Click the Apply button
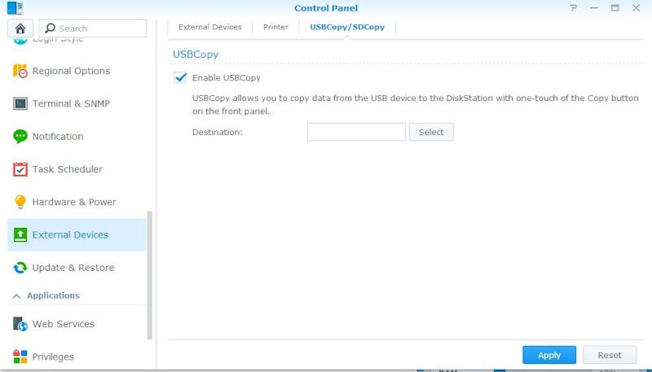This screenshot has width=652, height=372. (549, 355)
